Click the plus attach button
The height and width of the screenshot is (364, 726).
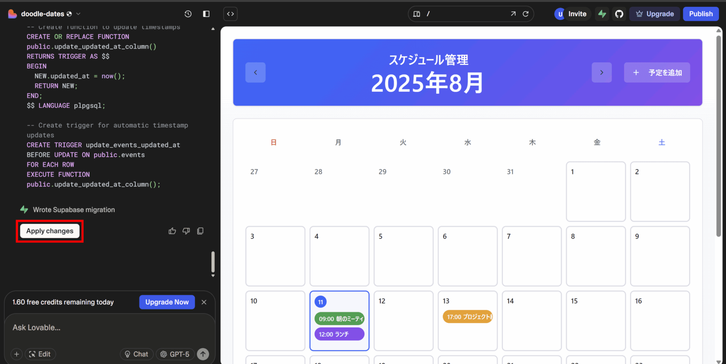16,354
